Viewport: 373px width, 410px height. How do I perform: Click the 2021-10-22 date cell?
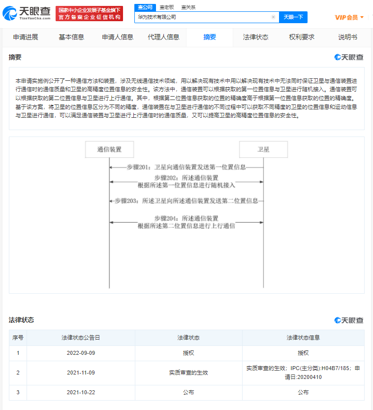[x=81, y=392]
